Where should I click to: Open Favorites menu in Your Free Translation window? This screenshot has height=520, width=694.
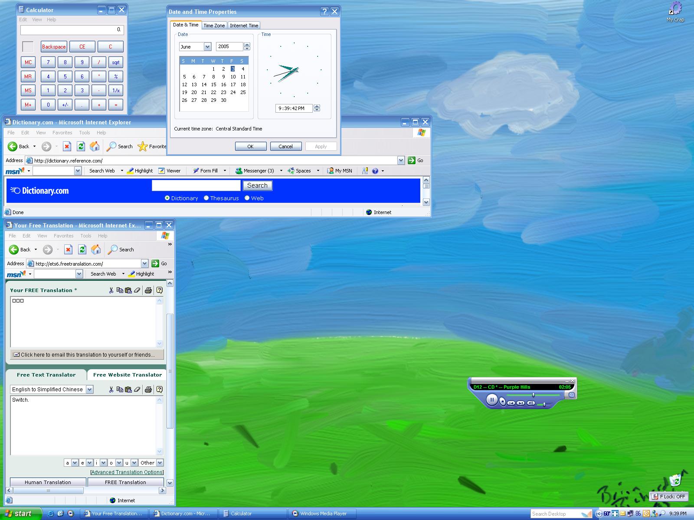(64, 236)
